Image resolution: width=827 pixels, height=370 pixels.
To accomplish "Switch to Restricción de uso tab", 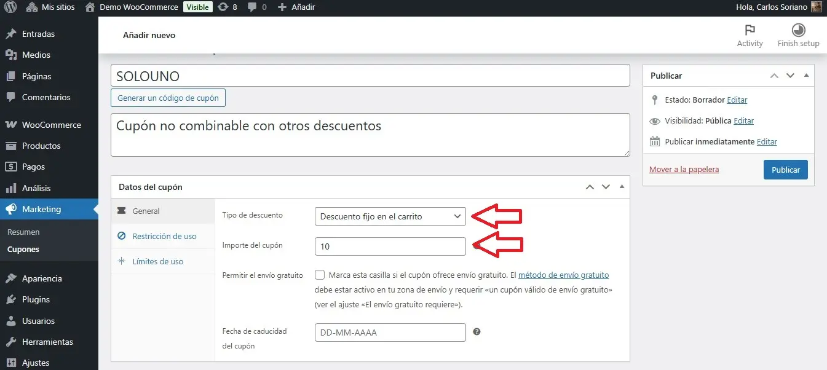I will (x=164, y=236).
